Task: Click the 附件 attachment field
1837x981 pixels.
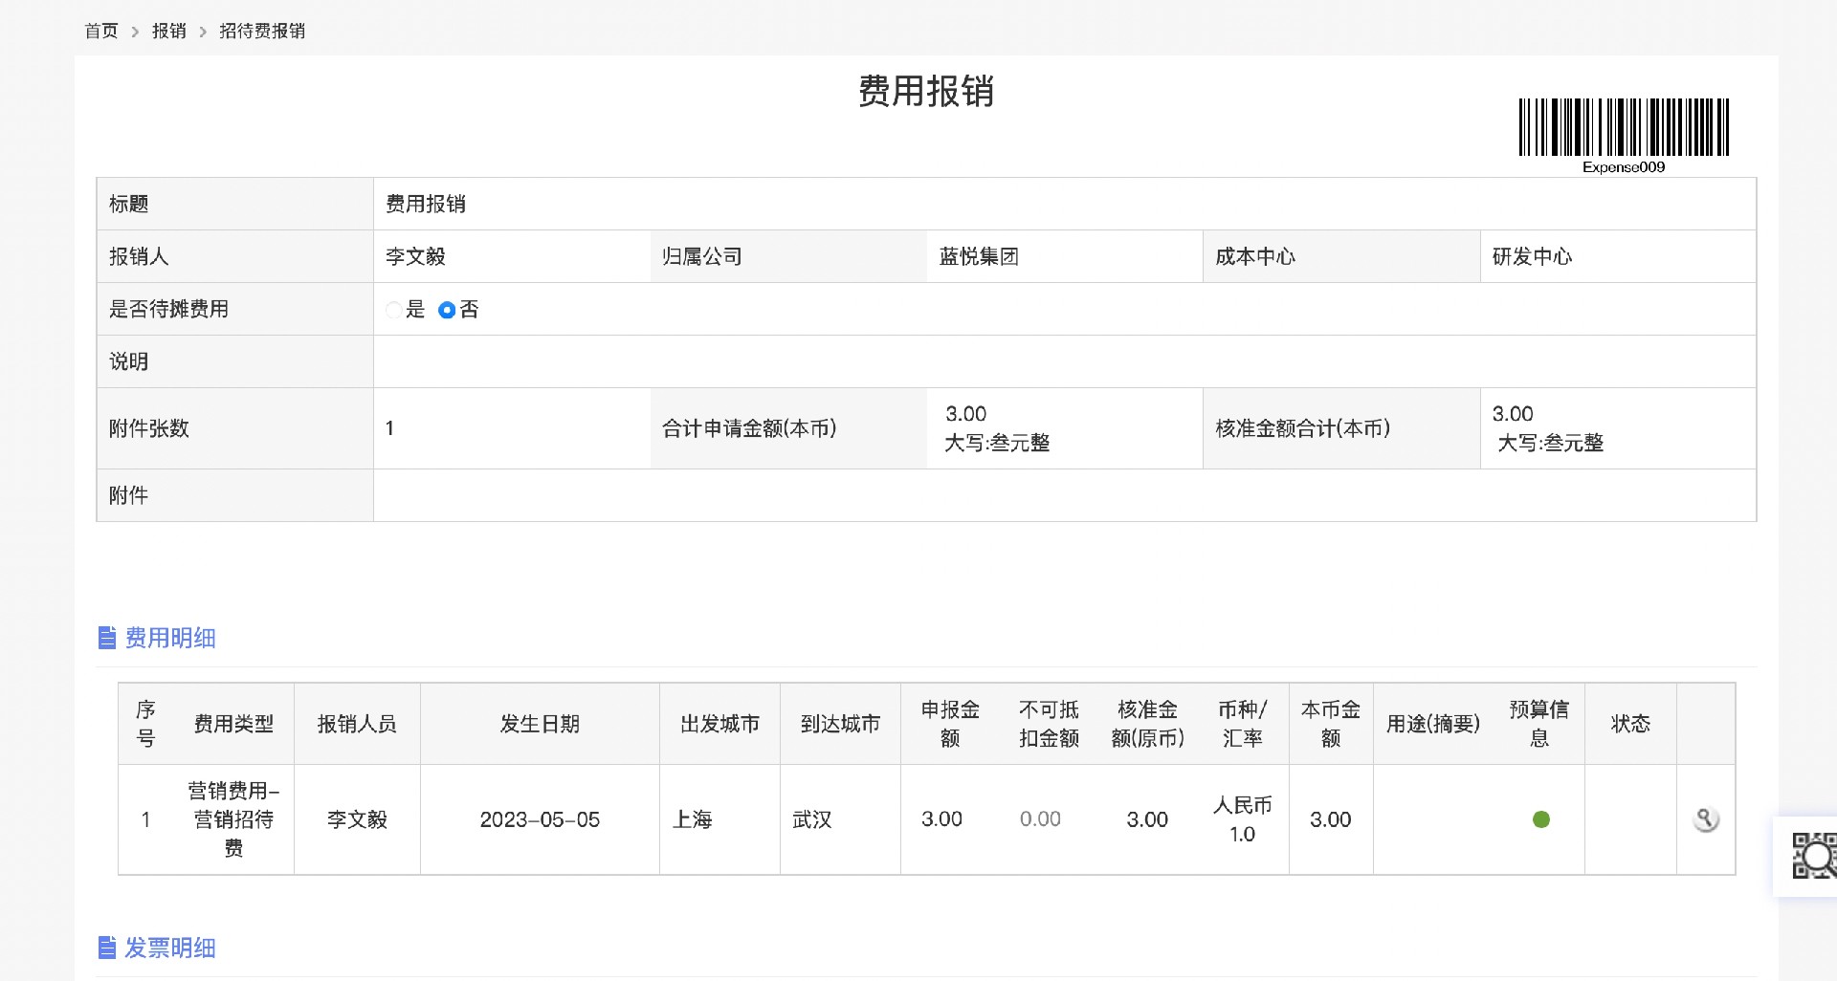Action: tap(1064, 495)
